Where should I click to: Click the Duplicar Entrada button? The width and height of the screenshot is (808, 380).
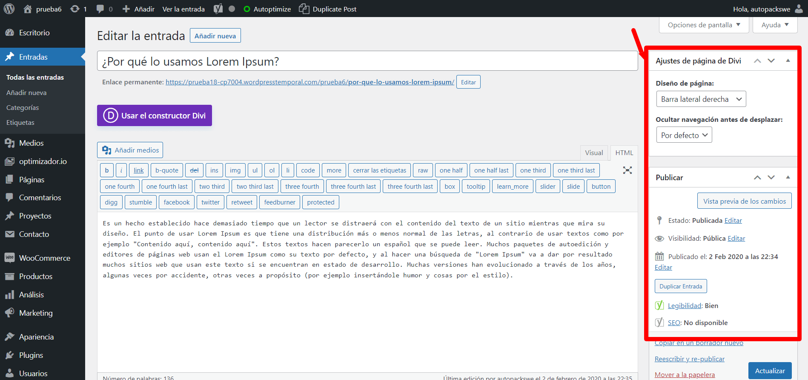point(681,286)
